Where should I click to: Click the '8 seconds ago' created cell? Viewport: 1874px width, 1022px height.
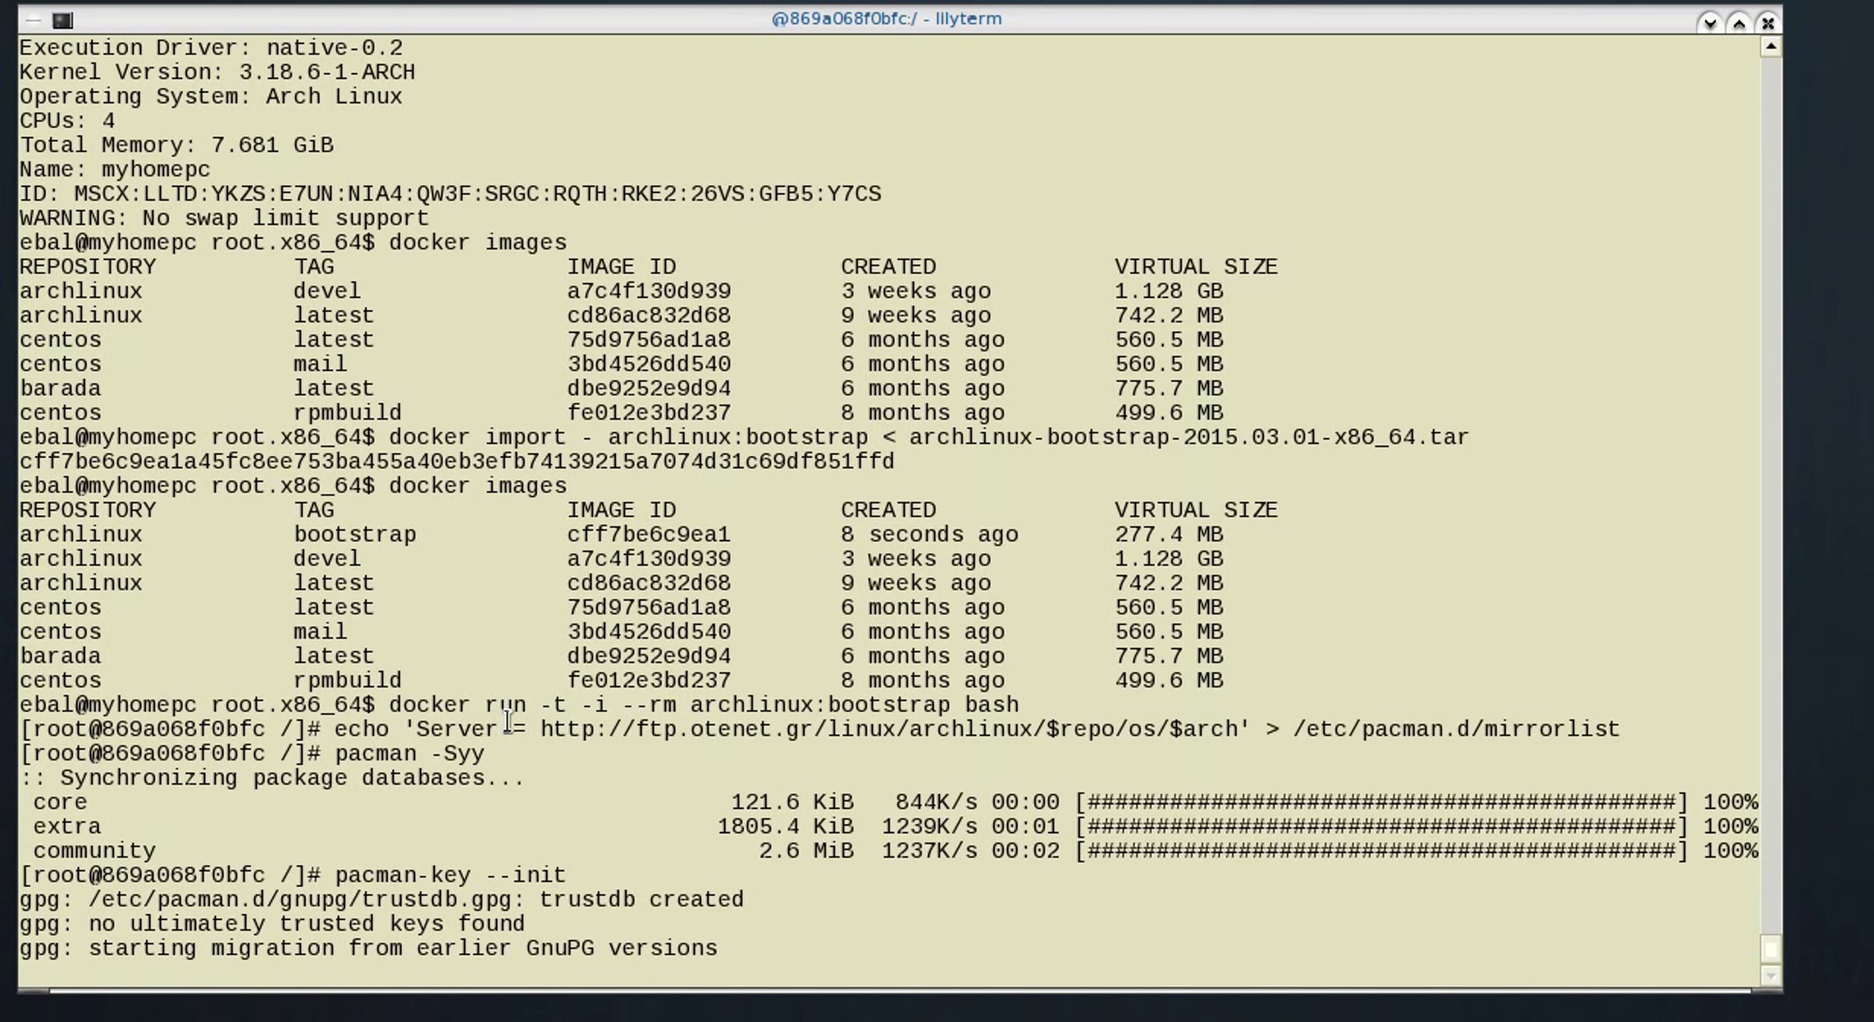(x=929, y=535)
